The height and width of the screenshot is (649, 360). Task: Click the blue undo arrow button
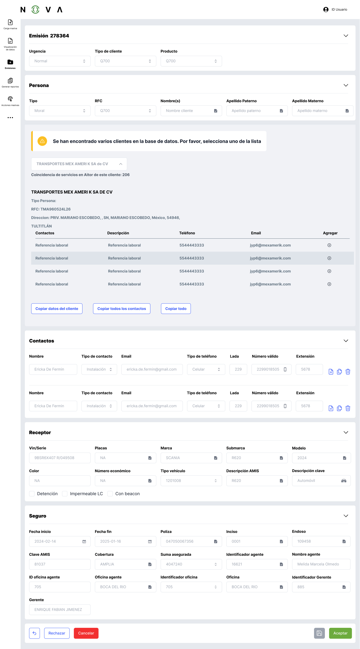coord(34,633)
